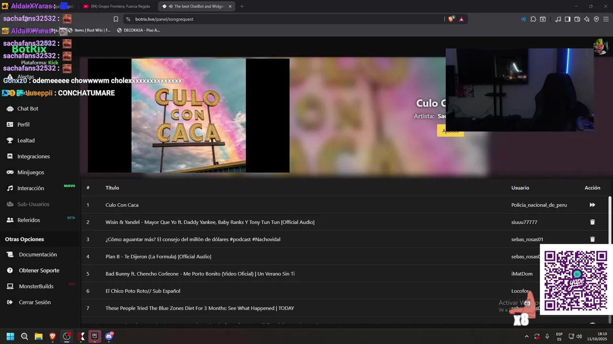Close the Best ChatBot and Widgets tab
The height and width of the screenshot is (344, 613).
[x=230, y=6]
